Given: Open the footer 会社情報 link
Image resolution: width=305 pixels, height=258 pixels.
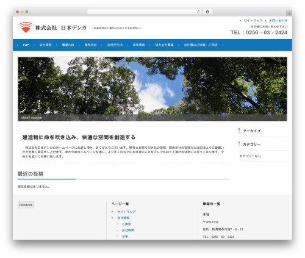Looking at the screenshot, I should tap(123, 218).
